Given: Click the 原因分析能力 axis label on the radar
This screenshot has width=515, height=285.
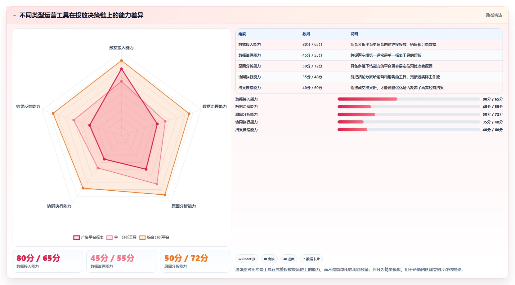Looking at the screenshot, I should [184, 206].
